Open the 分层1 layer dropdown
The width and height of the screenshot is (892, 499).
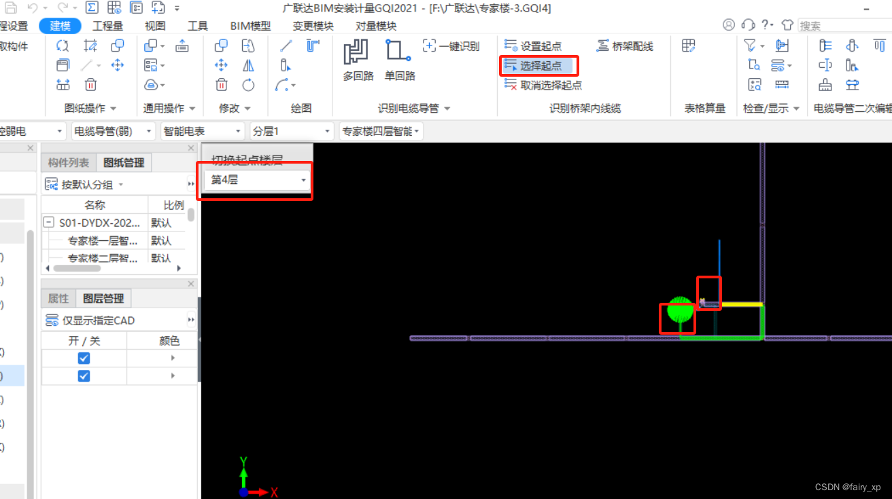pyautogui.click(x=292, y=131)
